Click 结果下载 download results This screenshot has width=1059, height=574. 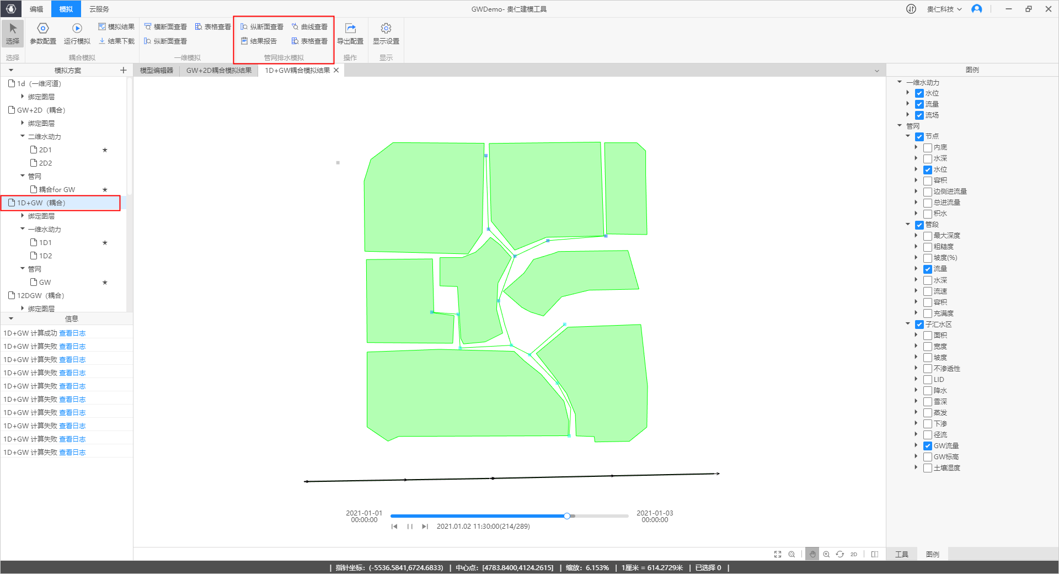(x=116, y=41)
